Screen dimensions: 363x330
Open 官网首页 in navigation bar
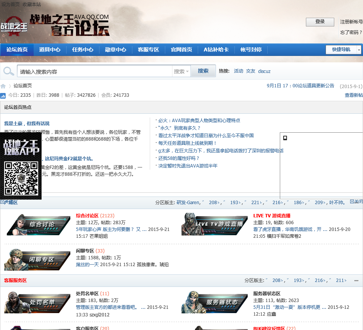181,50
